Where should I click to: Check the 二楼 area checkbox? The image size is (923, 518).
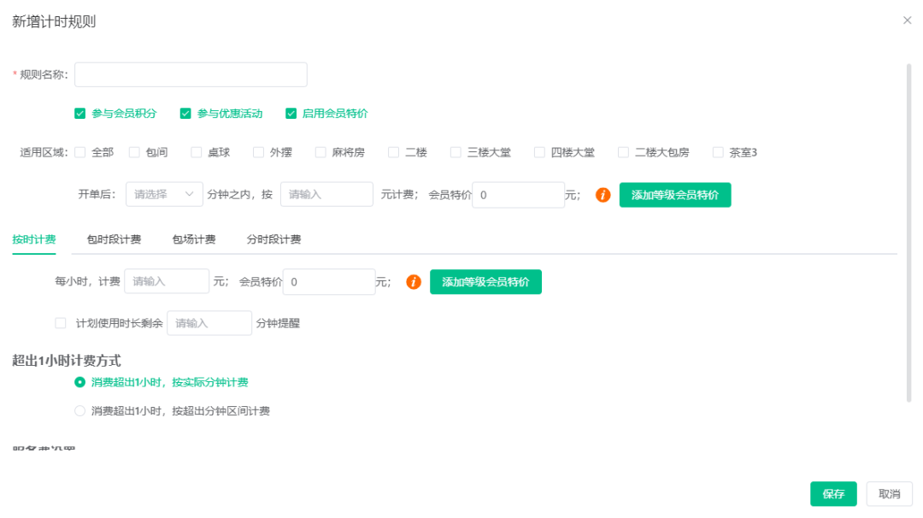(394, 152)
